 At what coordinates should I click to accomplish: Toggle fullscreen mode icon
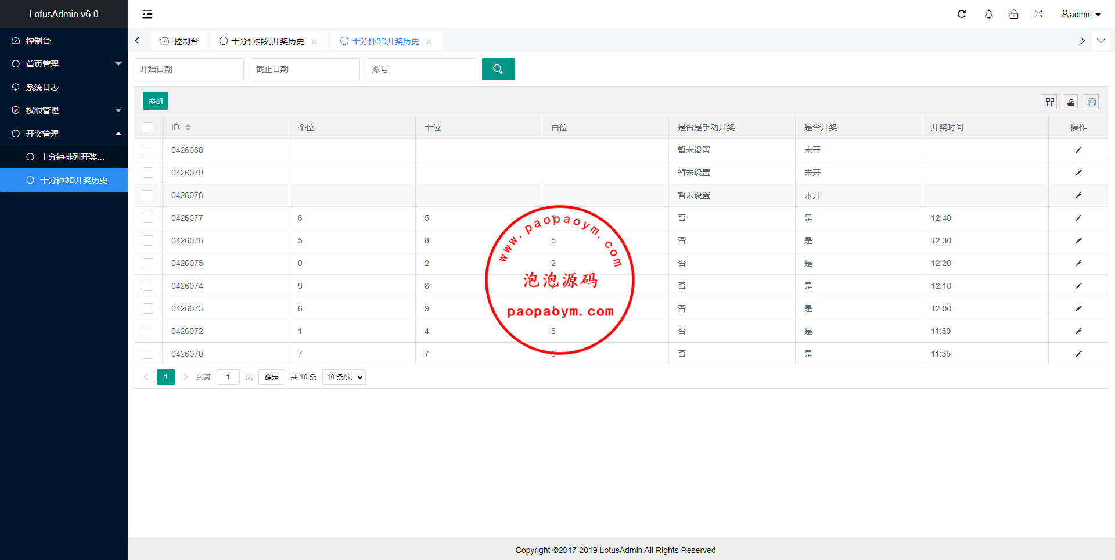(1038, 14)
